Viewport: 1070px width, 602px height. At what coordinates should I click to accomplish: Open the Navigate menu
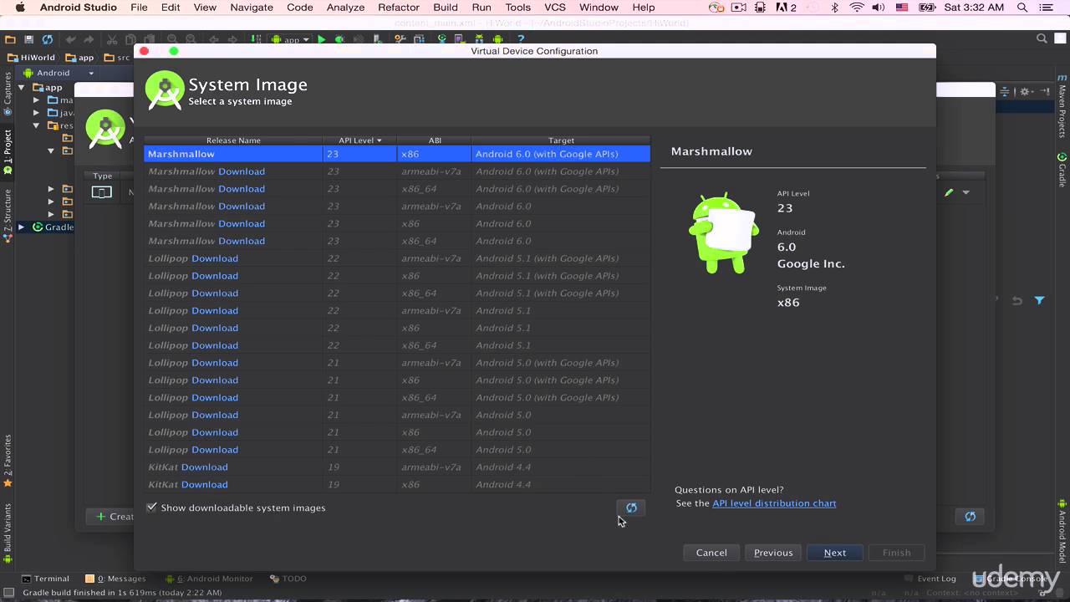coord(252,8)
